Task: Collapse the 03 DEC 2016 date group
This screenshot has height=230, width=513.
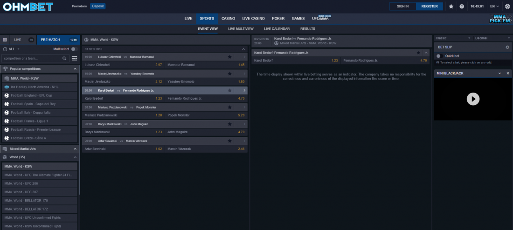Action: (x=243, y=49)
